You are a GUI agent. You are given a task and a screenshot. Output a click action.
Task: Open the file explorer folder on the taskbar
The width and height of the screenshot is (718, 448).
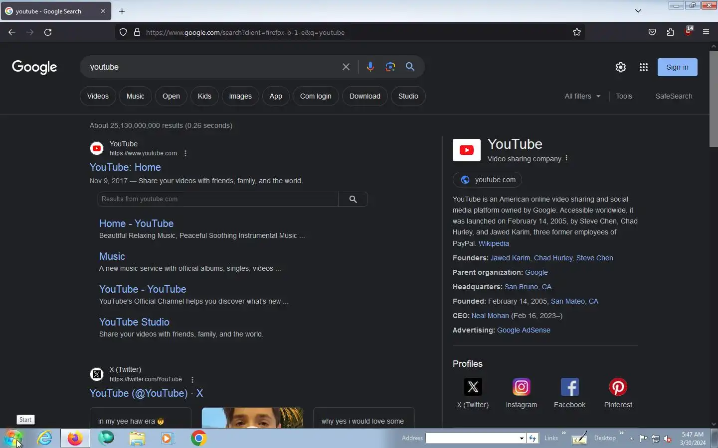(137, 438)
